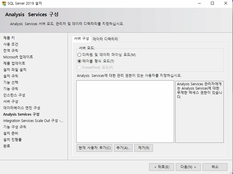Select the 기능 선택 step
Viewport: 233px width, 174px height.
point(11,83)
